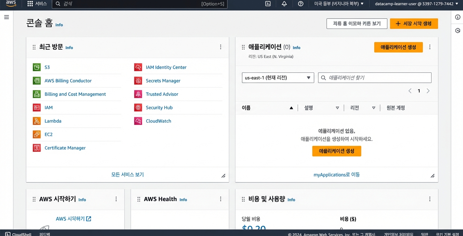This screenshot has height=236, width=463.
Task: Open the 애플리케이션 widget options menu
Action: point(430,47)
